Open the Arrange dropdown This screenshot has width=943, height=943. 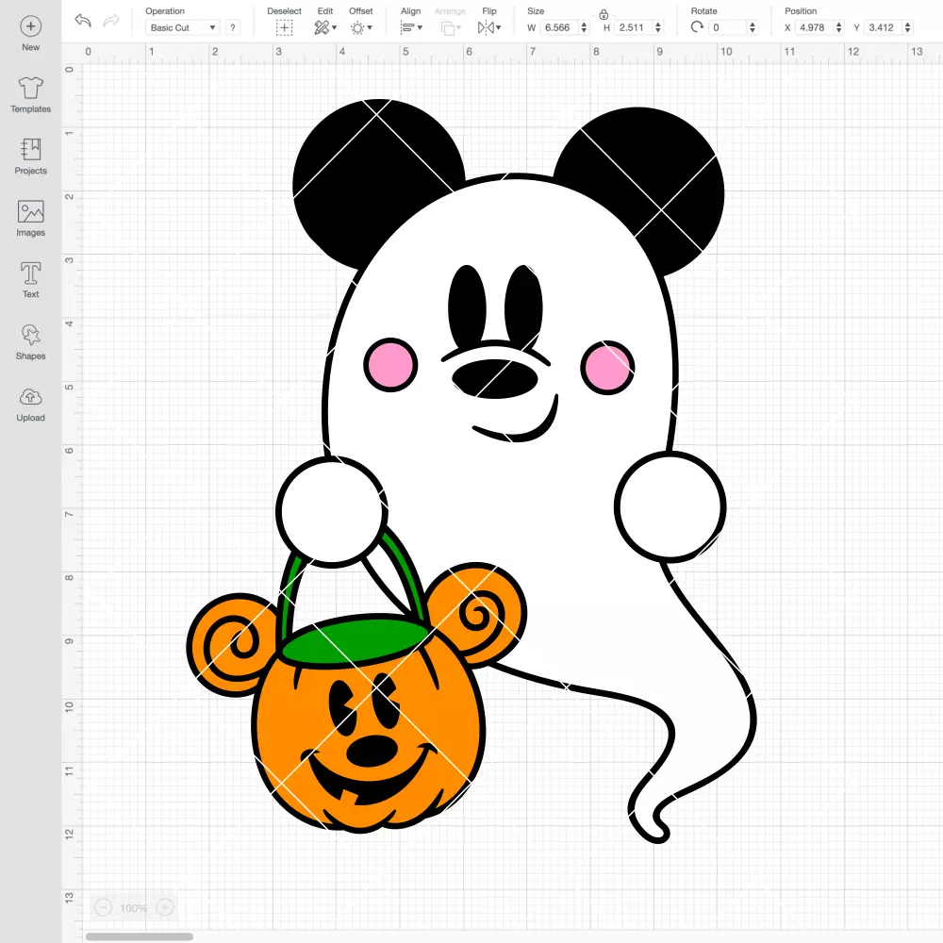tap(450, 27)
